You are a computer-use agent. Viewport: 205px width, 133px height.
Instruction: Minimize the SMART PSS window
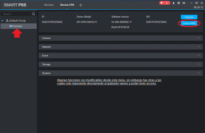point(191,3)
